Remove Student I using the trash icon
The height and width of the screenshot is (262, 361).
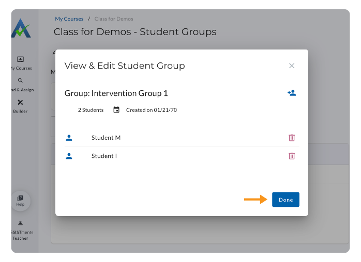pos(292,156)
